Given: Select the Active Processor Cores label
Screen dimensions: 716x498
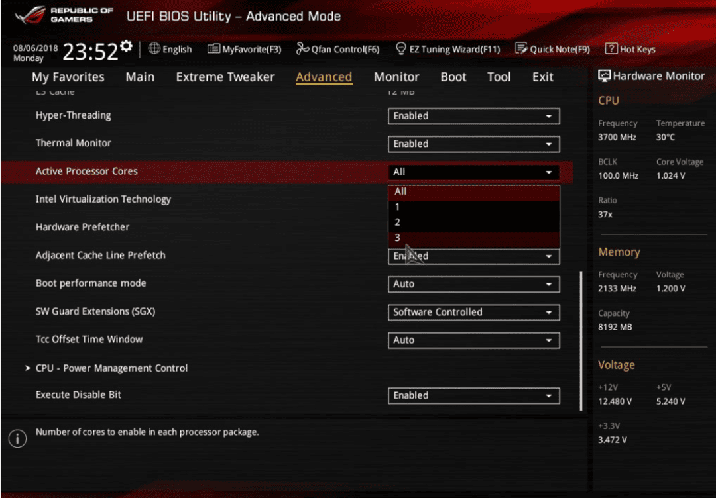Looking at the screenshot, I should pos(87,172).
